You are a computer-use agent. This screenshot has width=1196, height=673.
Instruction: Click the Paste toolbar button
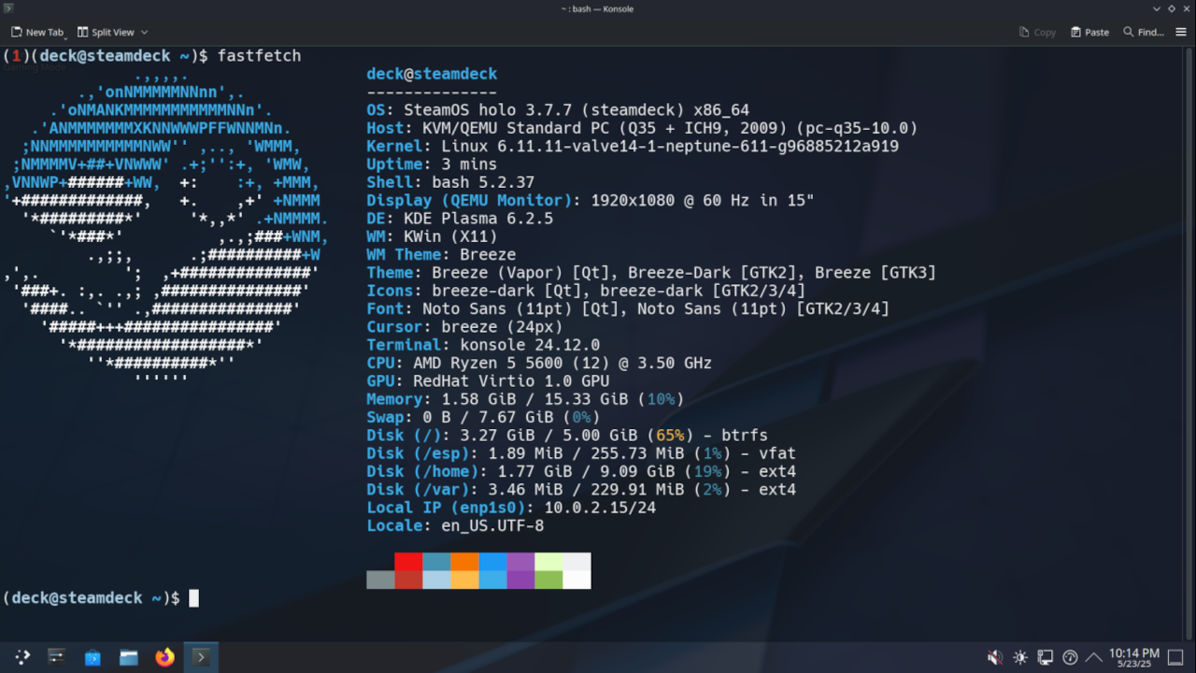click(1089, 32)
